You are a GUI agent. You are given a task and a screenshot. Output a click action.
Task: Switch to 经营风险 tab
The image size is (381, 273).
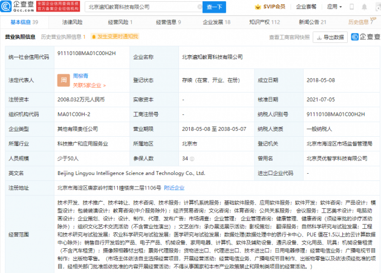click(120, 22)
